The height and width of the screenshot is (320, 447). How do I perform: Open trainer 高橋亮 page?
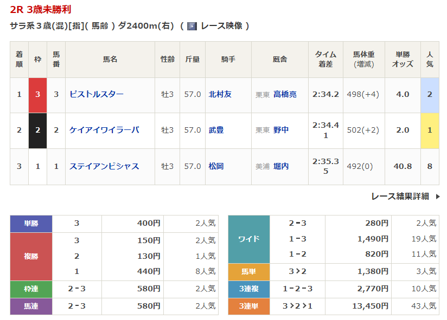click(x=285, y=94)
